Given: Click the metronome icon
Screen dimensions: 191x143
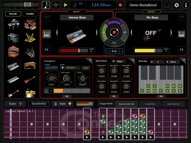Looking at the screenshot, I should coord(74,5).
